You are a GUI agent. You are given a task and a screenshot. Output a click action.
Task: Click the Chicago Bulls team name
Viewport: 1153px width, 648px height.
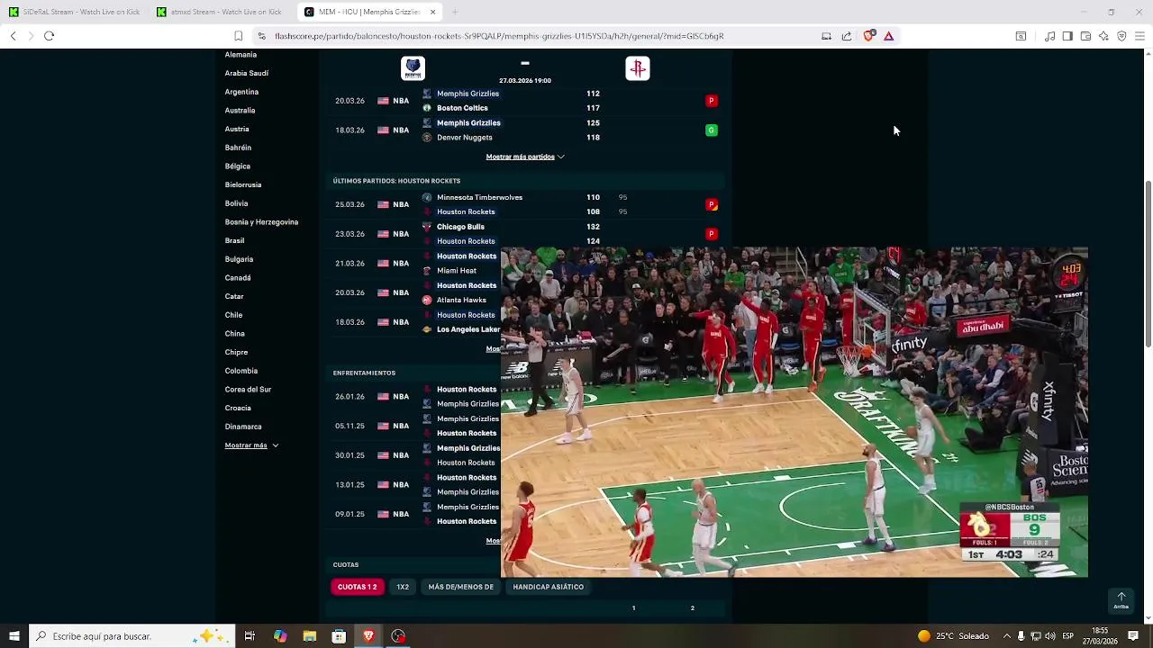pyautogui.click(x=460, y=227)
